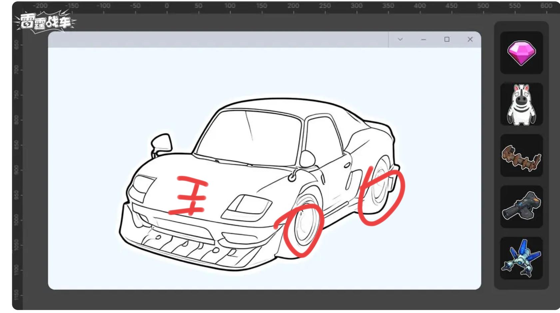
Task: Select the pink gem icon
Action: point(521,53)
